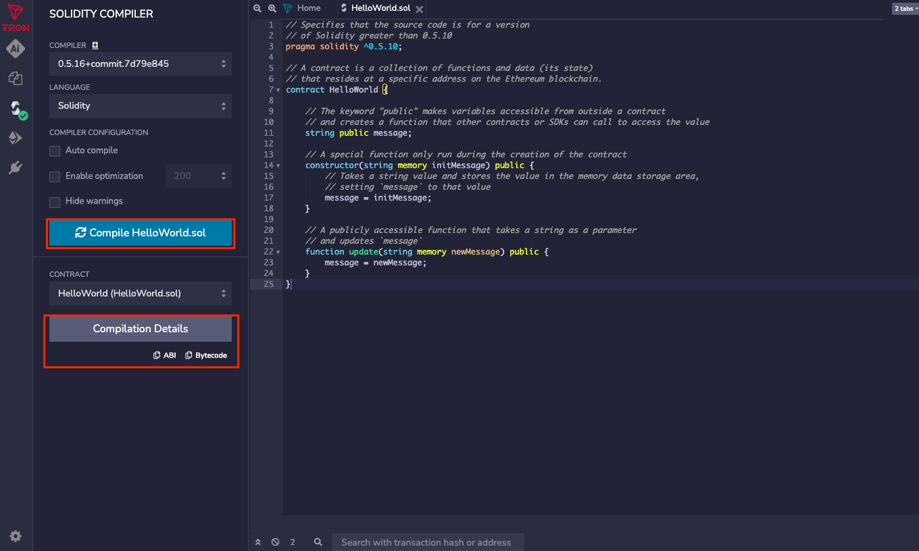The image size is (919, 551).
Task: Open the File Explorer sidebar icon
Action: (x=16, y=78)
